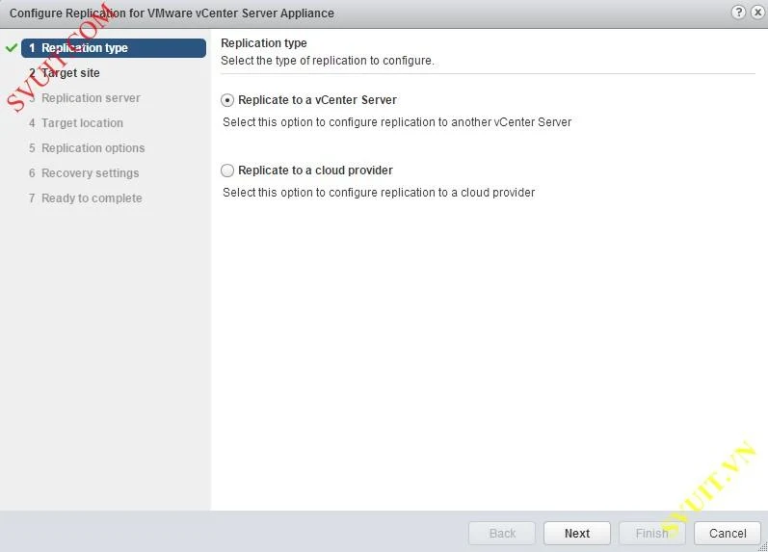
Task: Close the Configure Replication dialog
Action: pos(757,13)
